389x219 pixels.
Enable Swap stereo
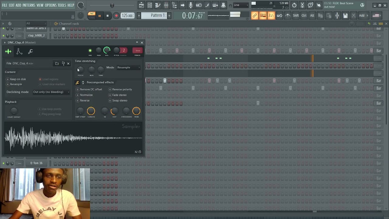pos(118,100)
